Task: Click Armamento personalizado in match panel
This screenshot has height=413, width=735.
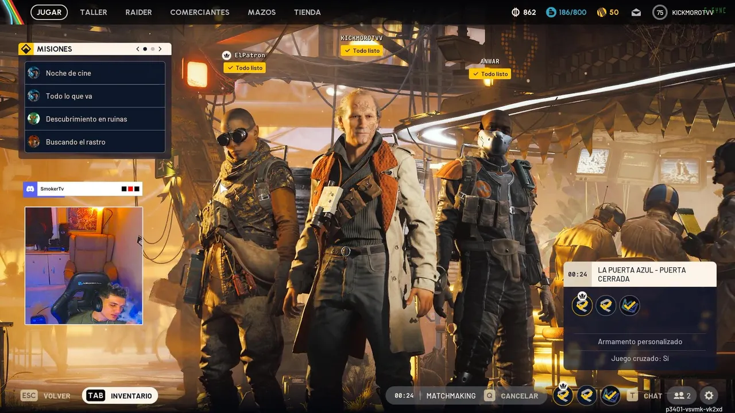Action: [640, 341]
